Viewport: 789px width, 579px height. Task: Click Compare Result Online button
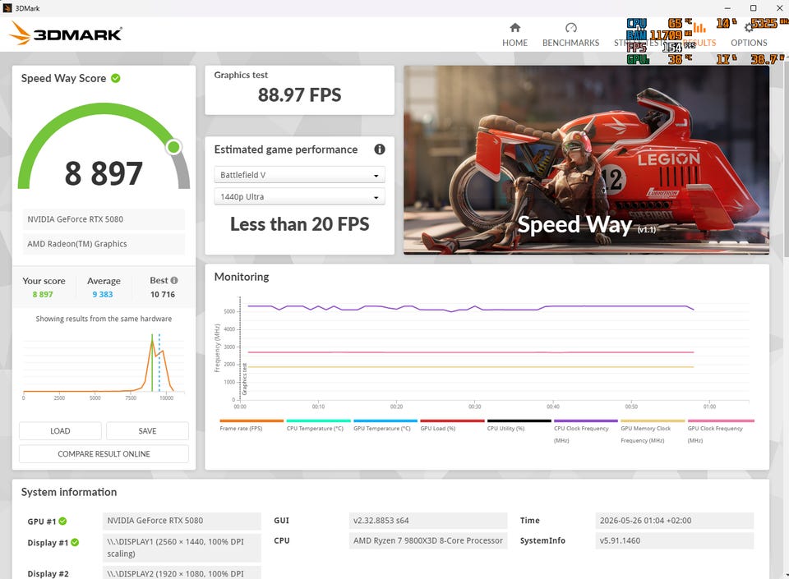click(x=104, y=454)
